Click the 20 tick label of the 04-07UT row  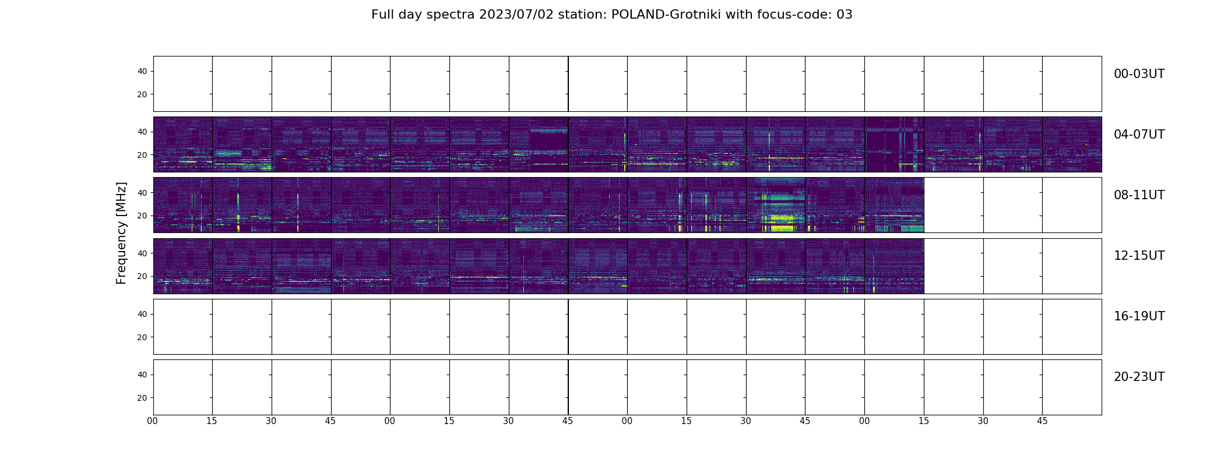click(x=142, y=155)
